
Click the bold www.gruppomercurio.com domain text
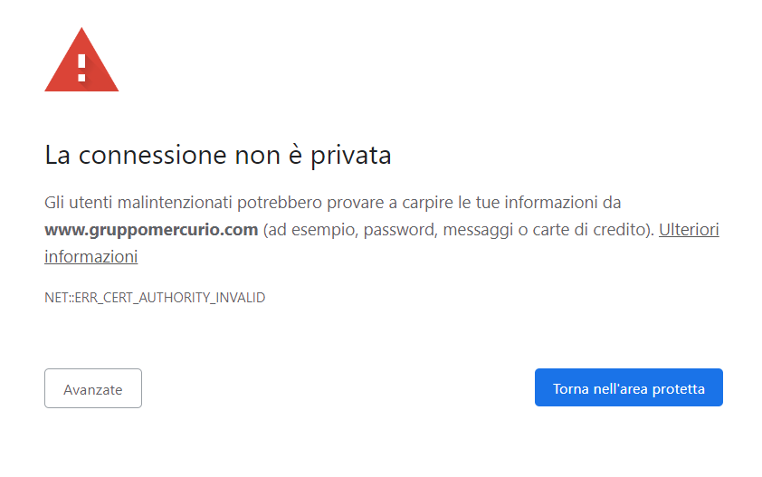click(151, 230)
